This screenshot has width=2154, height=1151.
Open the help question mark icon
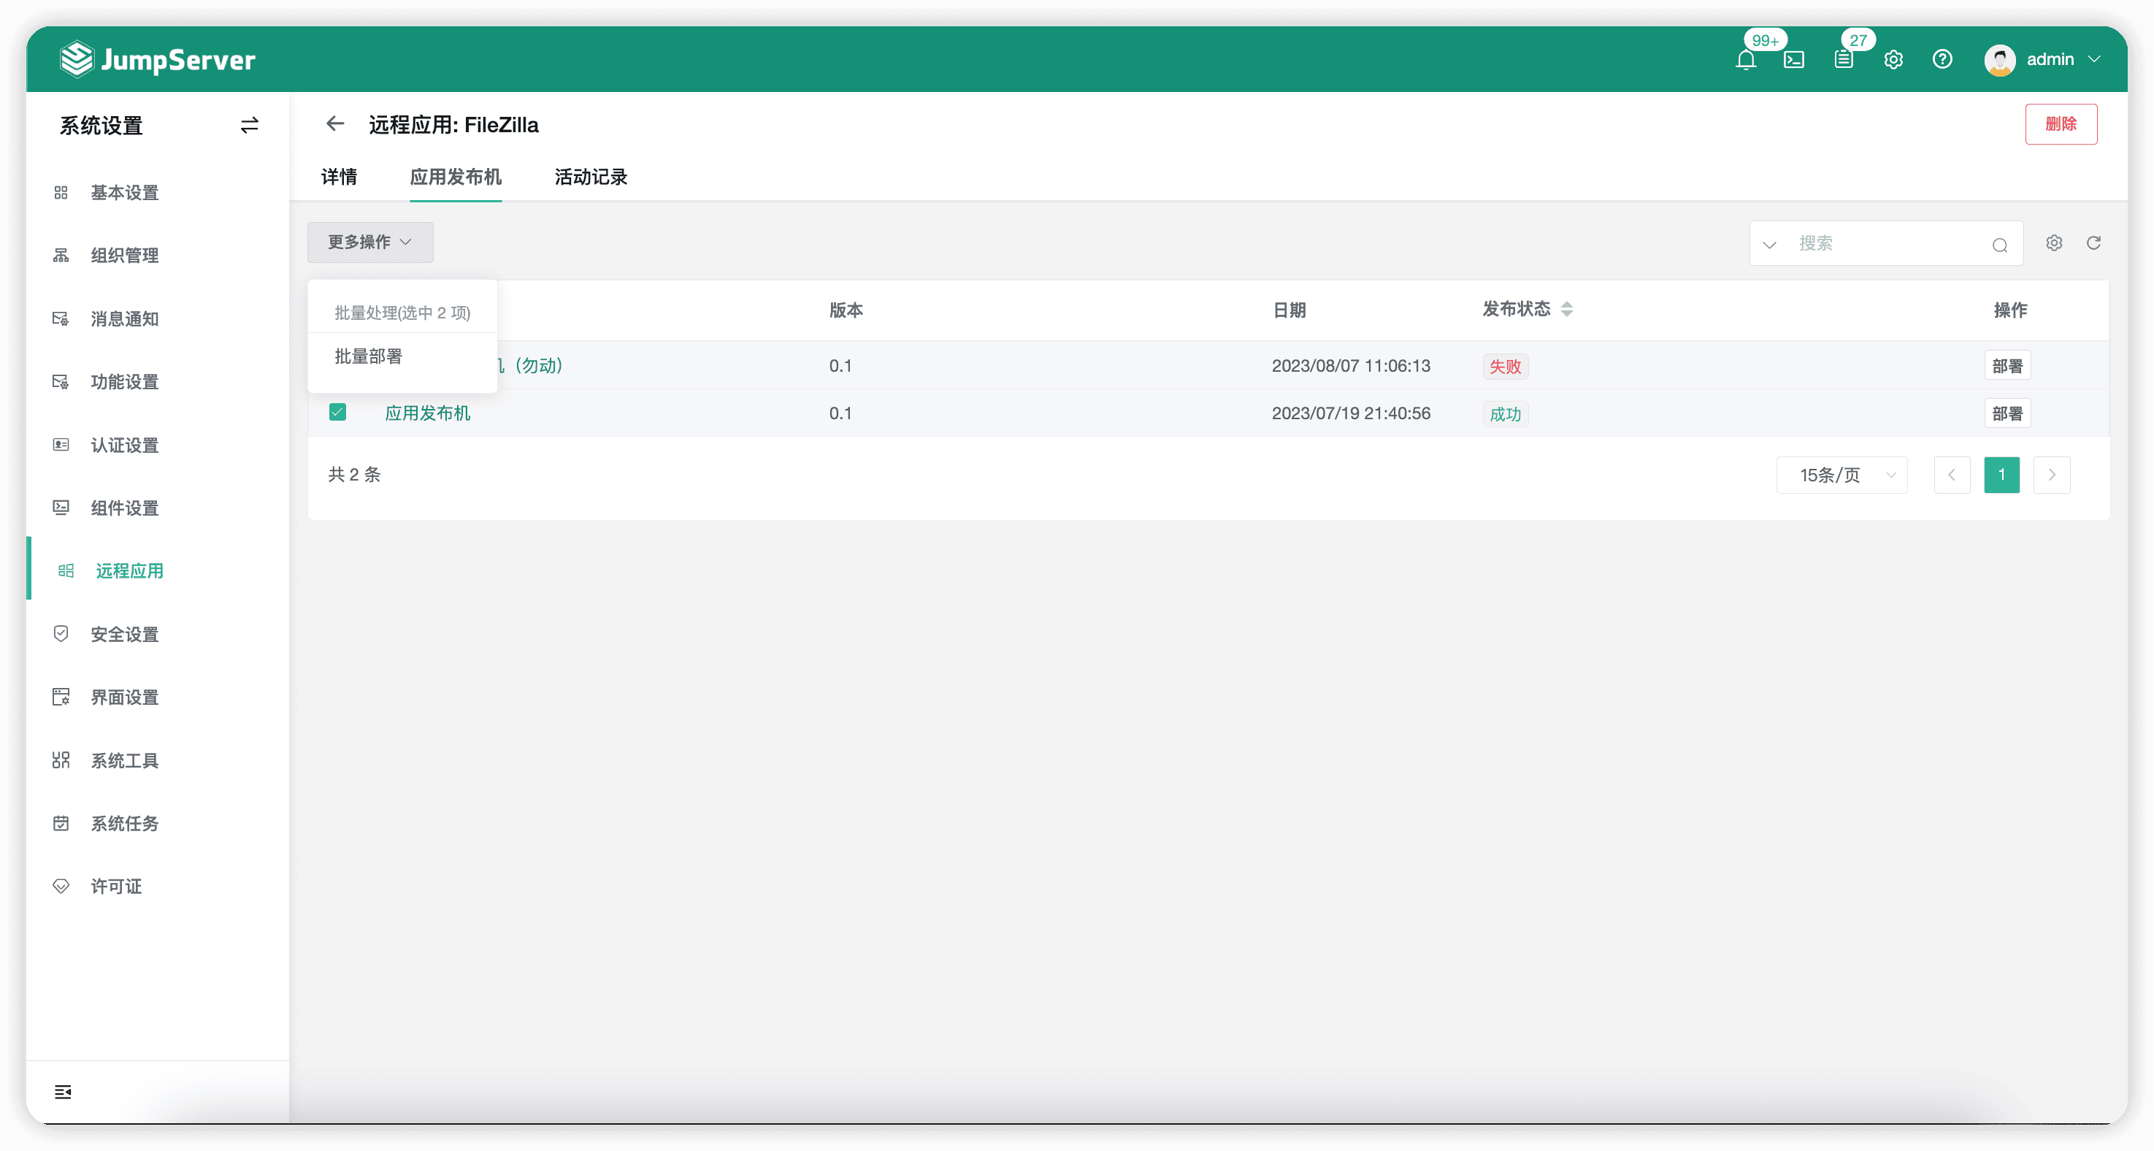click(1942, 59)
